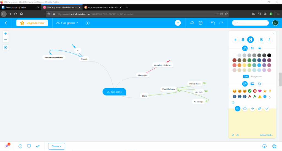Open the Share dropdown
Screen dimensions: 282x151
56,146
